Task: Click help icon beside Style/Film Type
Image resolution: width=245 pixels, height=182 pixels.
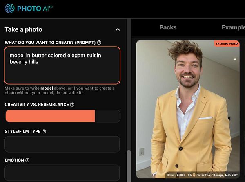Action: coord(44,131)
